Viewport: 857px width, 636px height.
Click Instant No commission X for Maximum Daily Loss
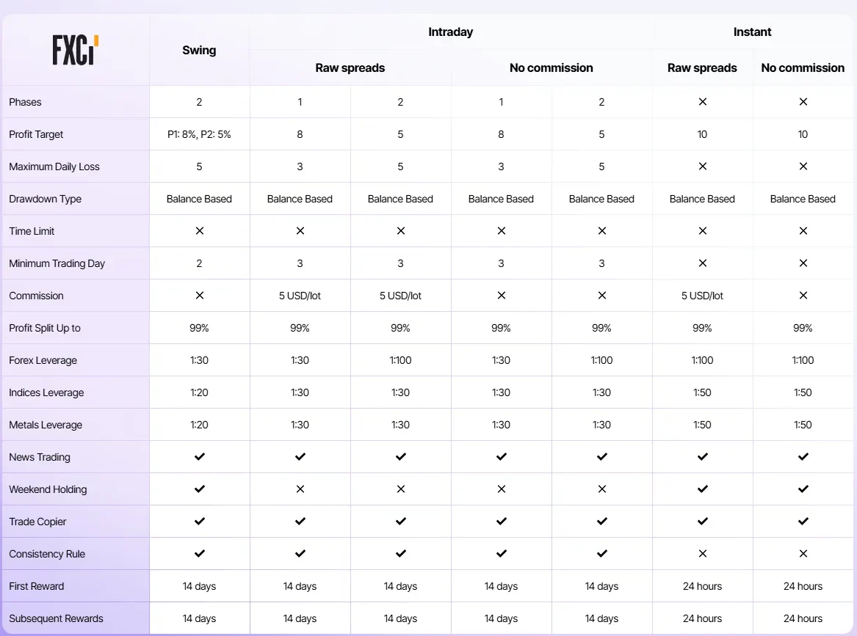click(x=803, y=167)
